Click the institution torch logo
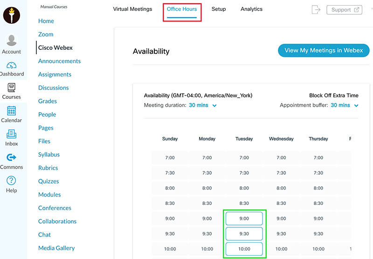This screenshot has width=373, height=259. pos(11,15)
